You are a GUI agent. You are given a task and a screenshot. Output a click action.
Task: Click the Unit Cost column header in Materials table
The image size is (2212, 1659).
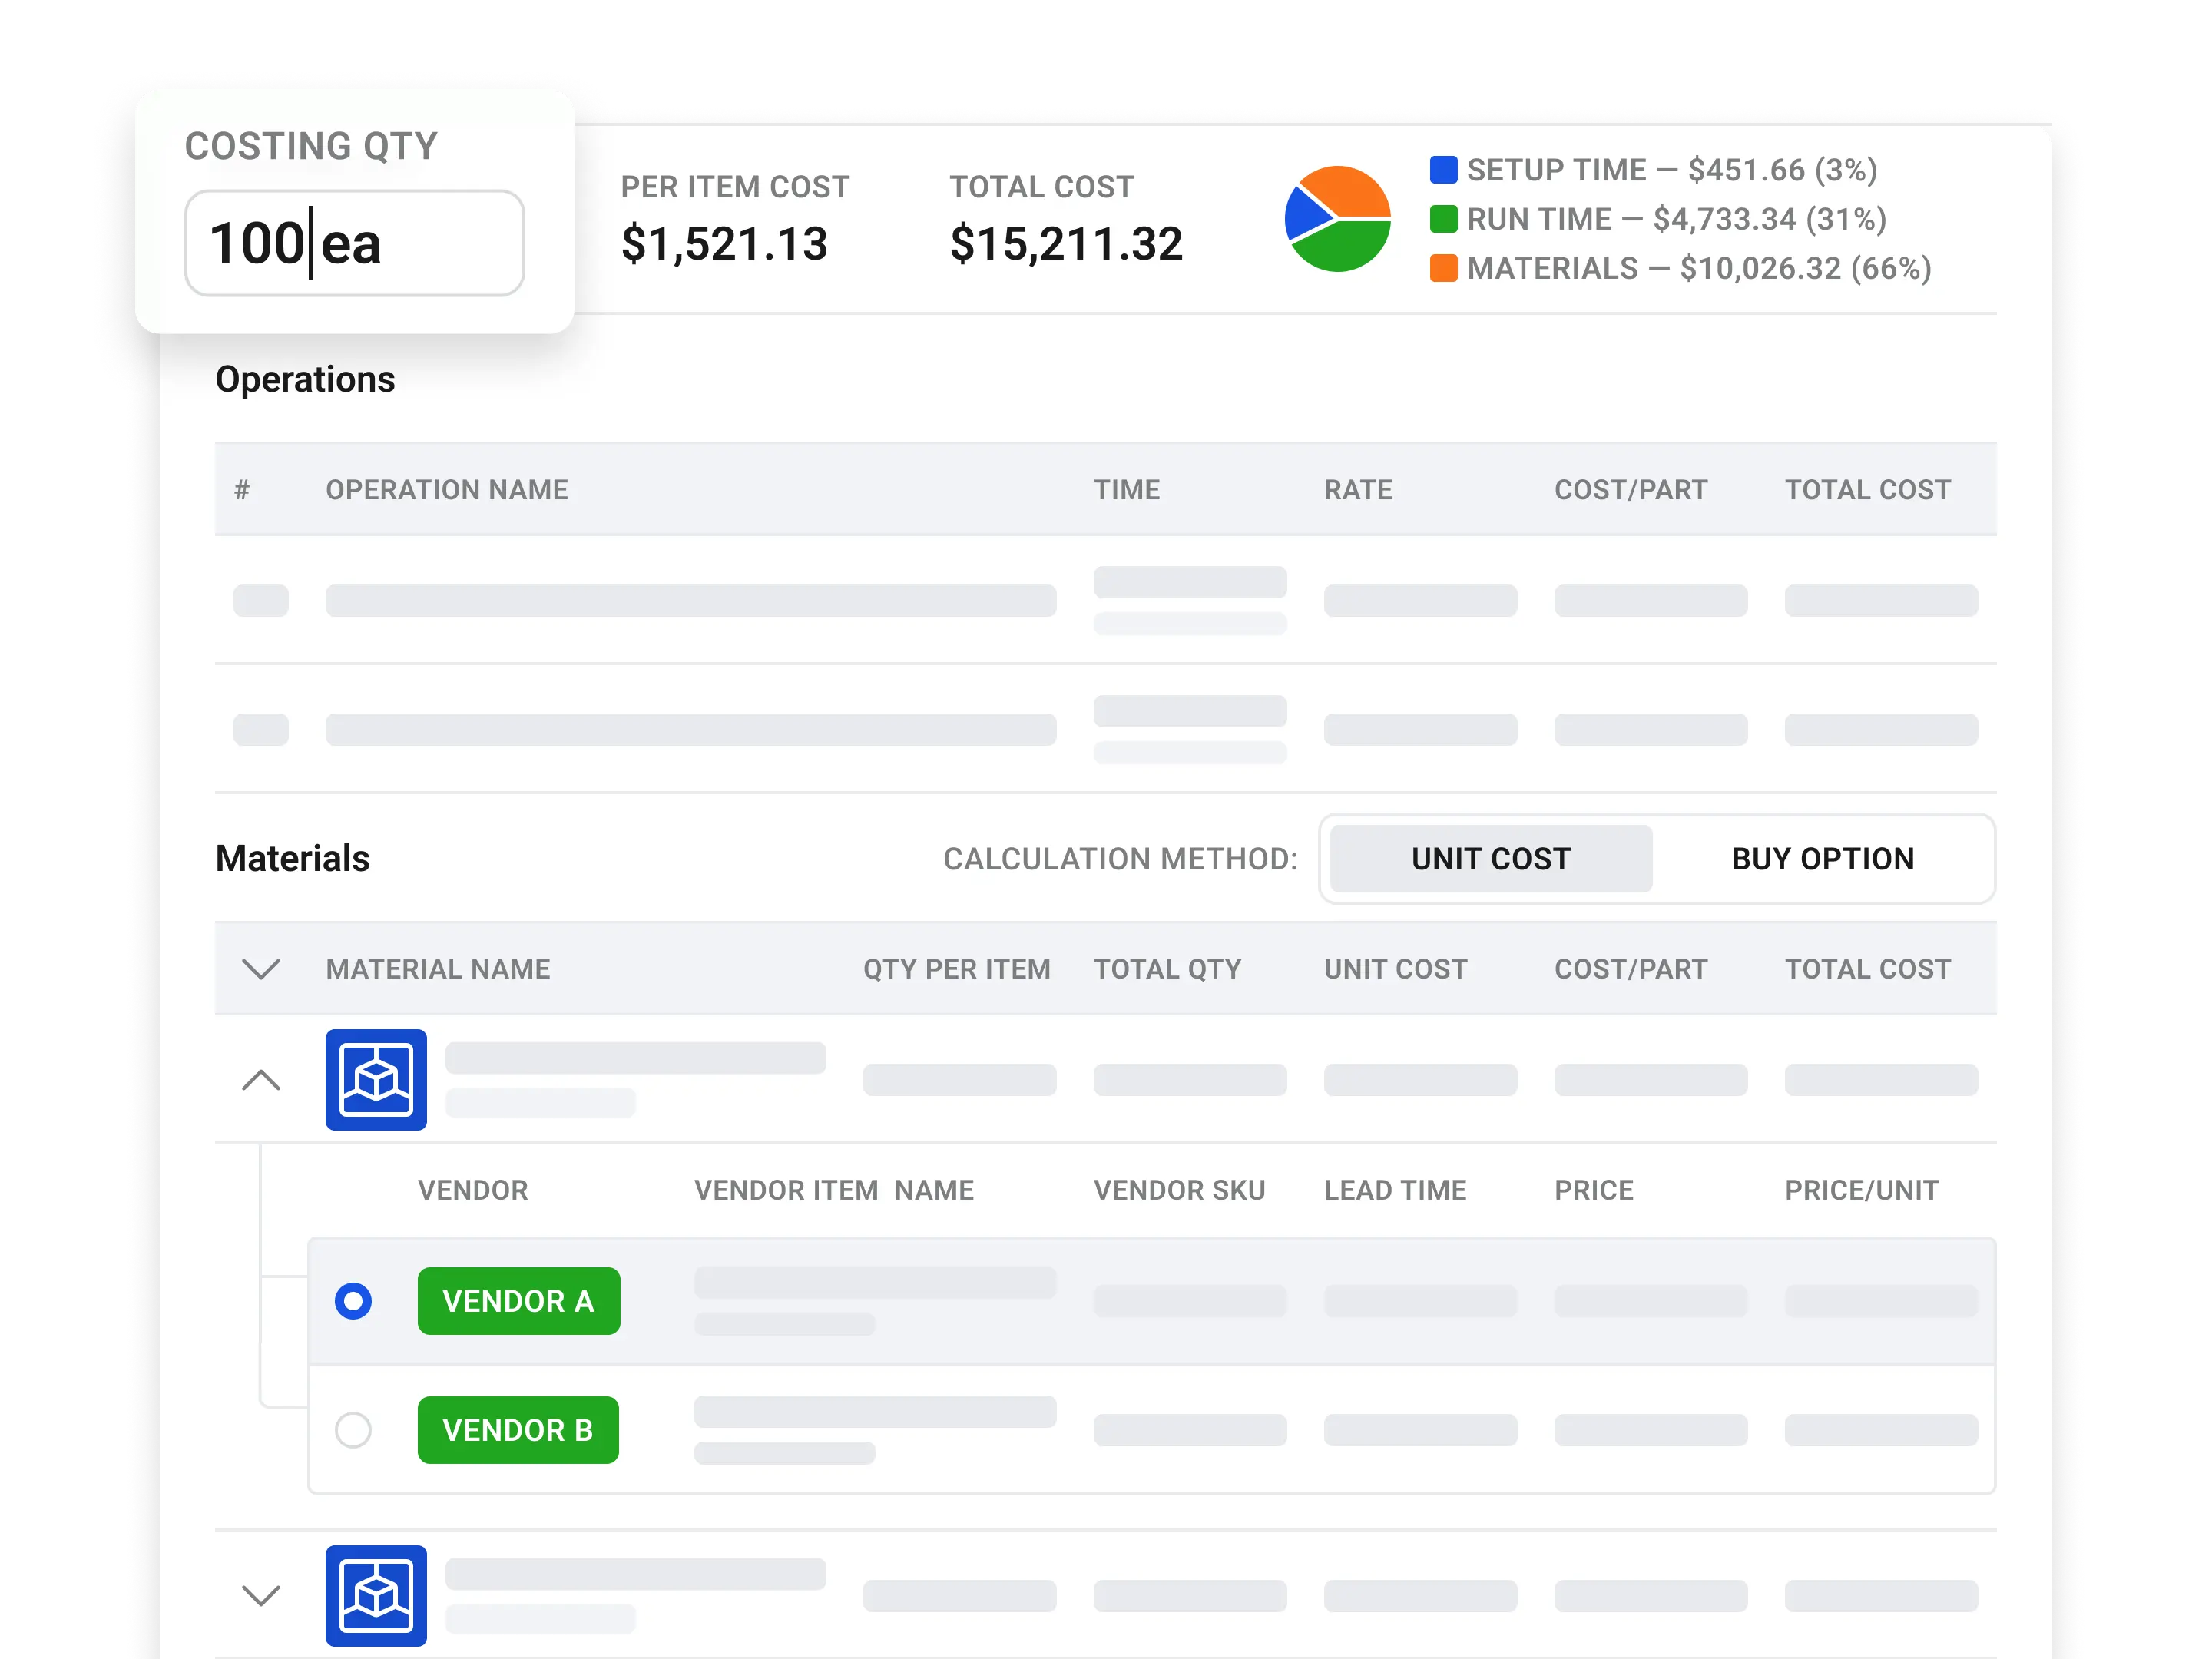coord(1396,968)
